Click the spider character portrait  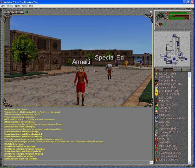pyautogui.click(x=161, y=16)
